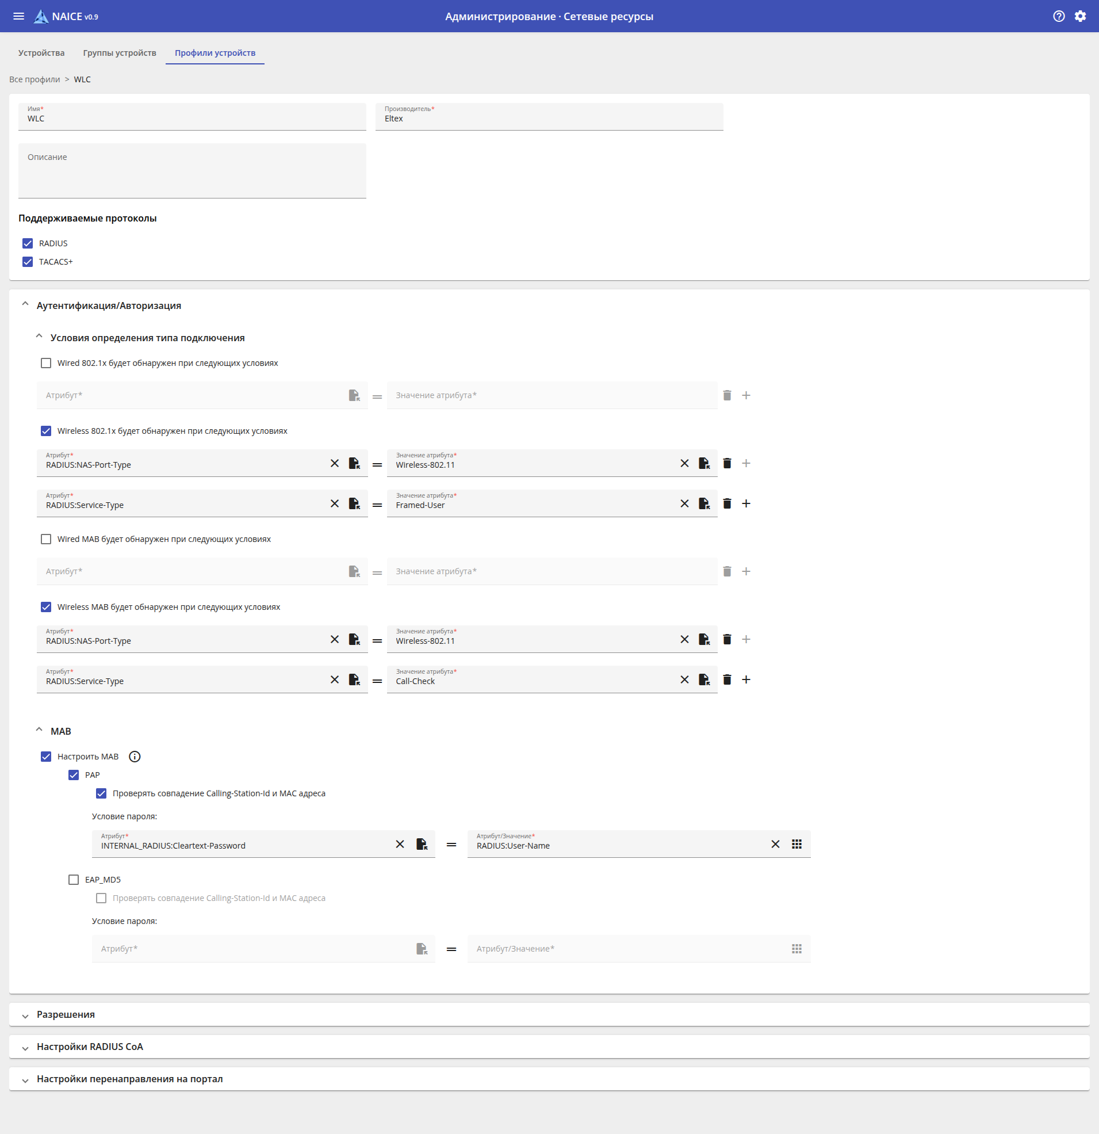Switch to Группы устройств tab
Viewport: 1099px width, 1134px height.
(x=119, y=53)
